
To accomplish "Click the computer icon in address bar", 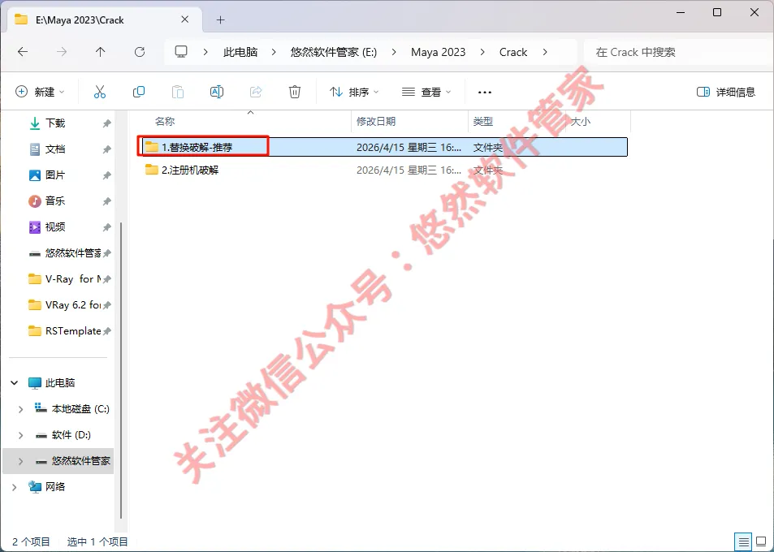I will [x=181, y=52].
